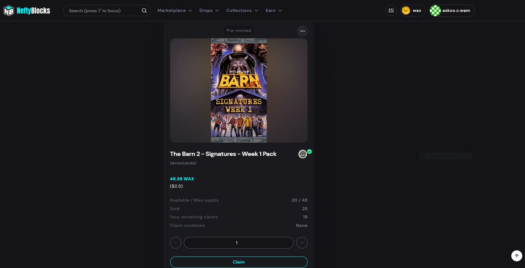Click the Pre-minted badge
This screenshot has width=525, height=268.
(238, 30)
